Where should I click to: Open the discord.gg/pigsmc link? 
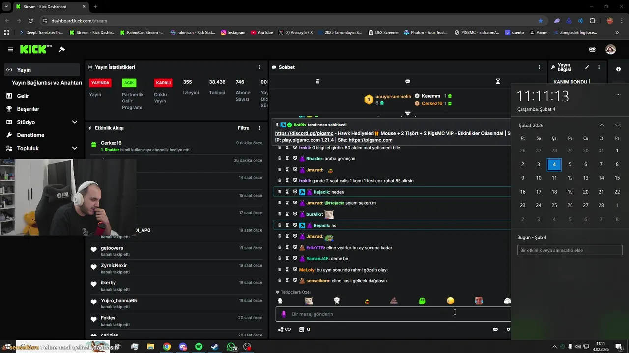coord(304,133)
